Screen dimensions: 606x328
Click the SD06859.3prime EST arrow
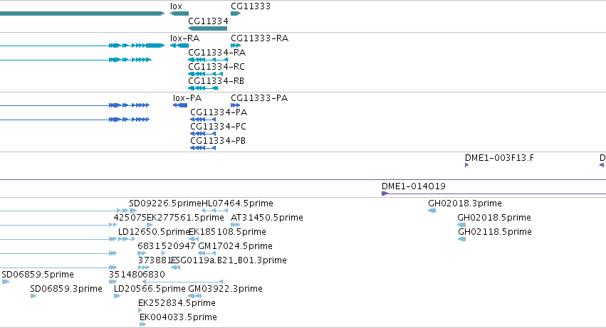point(33,296)
